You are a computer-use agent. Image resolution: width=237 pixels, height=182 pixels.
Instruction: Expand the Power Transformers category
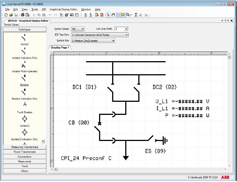tap(25, 152)
